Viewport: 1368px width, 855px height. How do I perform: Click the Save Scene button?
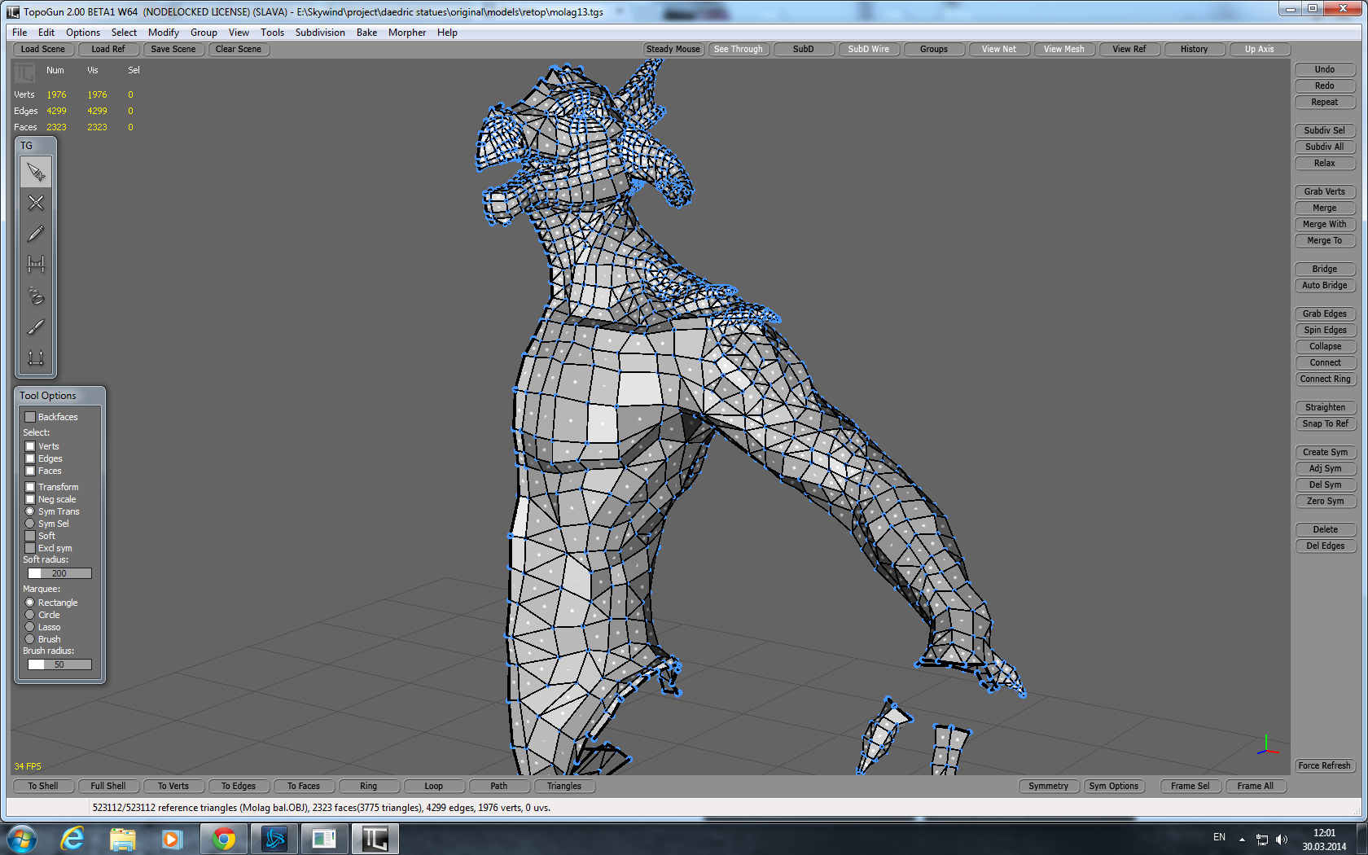(173, 49)
